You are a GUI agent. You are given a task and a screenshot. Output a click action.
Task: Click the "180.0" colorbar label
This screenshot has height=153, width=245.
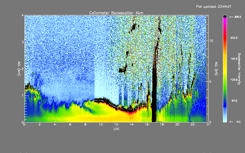(x=234, y=59)
